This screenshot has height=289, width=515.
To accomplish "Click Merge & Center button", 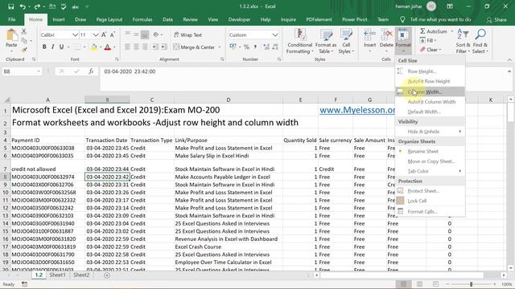I will click(194, 47).
